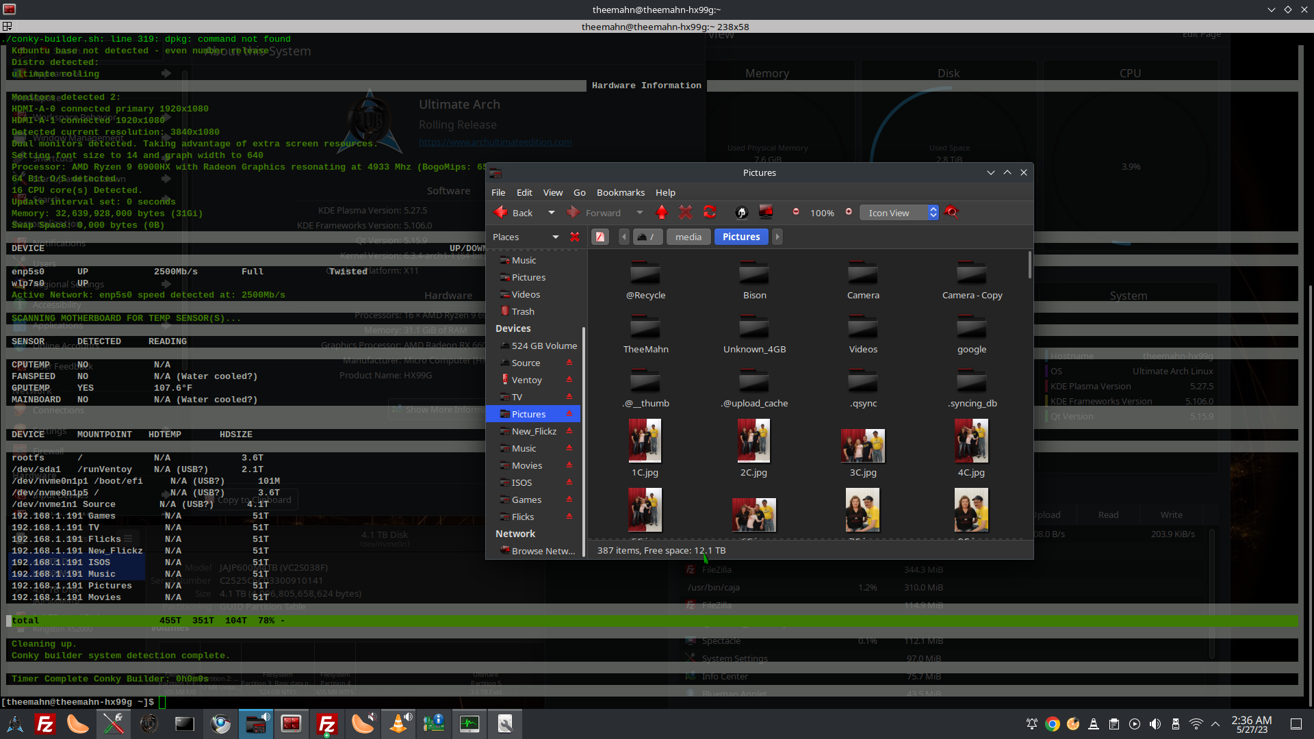Open the Go menu
This screenshot has width=1314, height=739.
(x=580, y=192)
